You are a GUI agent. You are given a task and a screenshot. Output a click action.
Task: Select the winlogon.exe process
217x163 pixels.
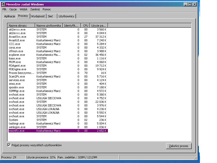coord(58,127)
